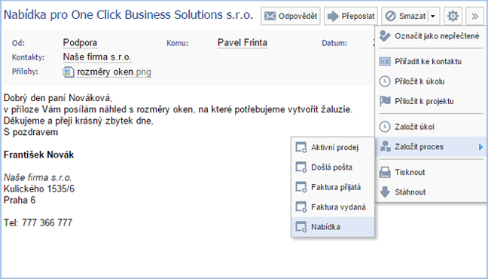
Task: Delete the message using Smazat
Action: point(405,16)
